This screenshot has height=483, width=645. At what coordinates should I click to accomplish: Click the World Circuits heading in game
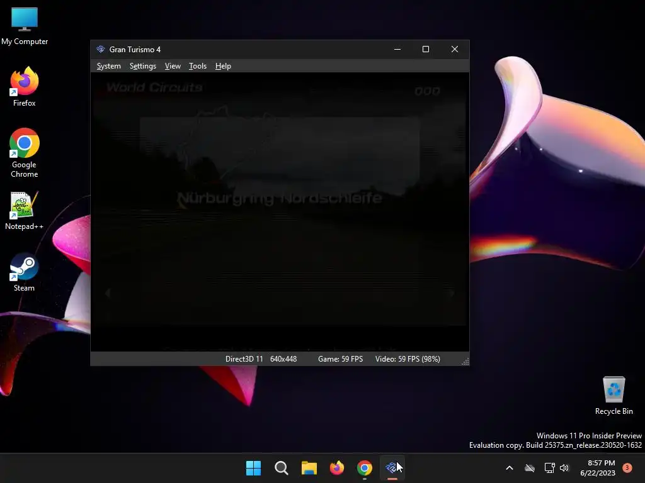click(x=154, y=87)
